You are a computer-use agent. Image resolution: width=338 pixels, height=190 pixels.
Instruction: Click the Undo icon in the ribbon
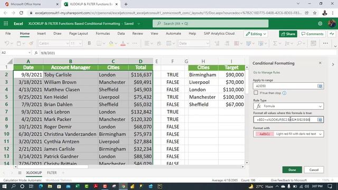pyautogui.click(x=7, y=43)
